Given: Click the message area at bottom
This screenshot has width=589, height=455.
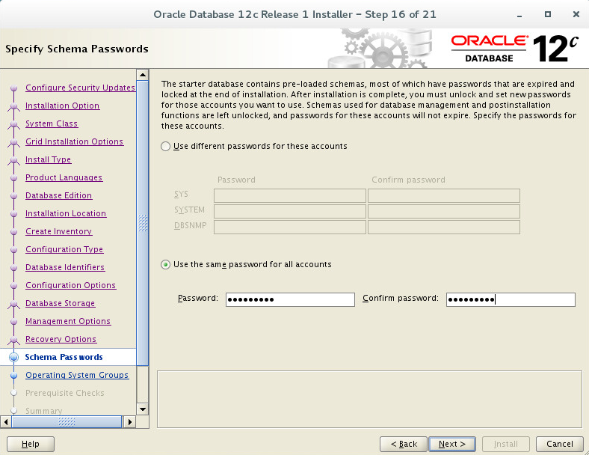Looking at the screenshot, I should (x=369, y=400).
